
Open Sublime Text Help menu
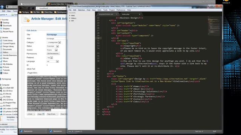tap(129, 10)
